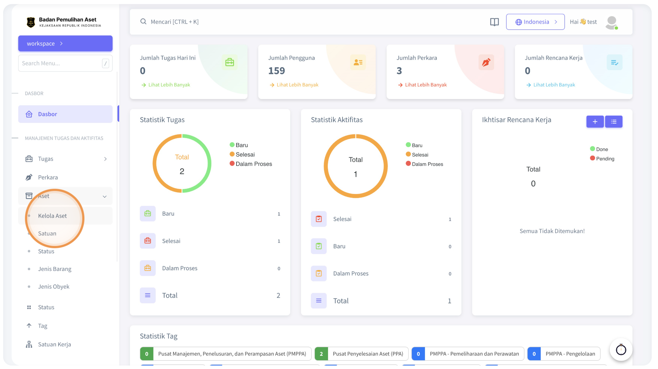Click the user avatar profile picture

click(x=611, y=23)
